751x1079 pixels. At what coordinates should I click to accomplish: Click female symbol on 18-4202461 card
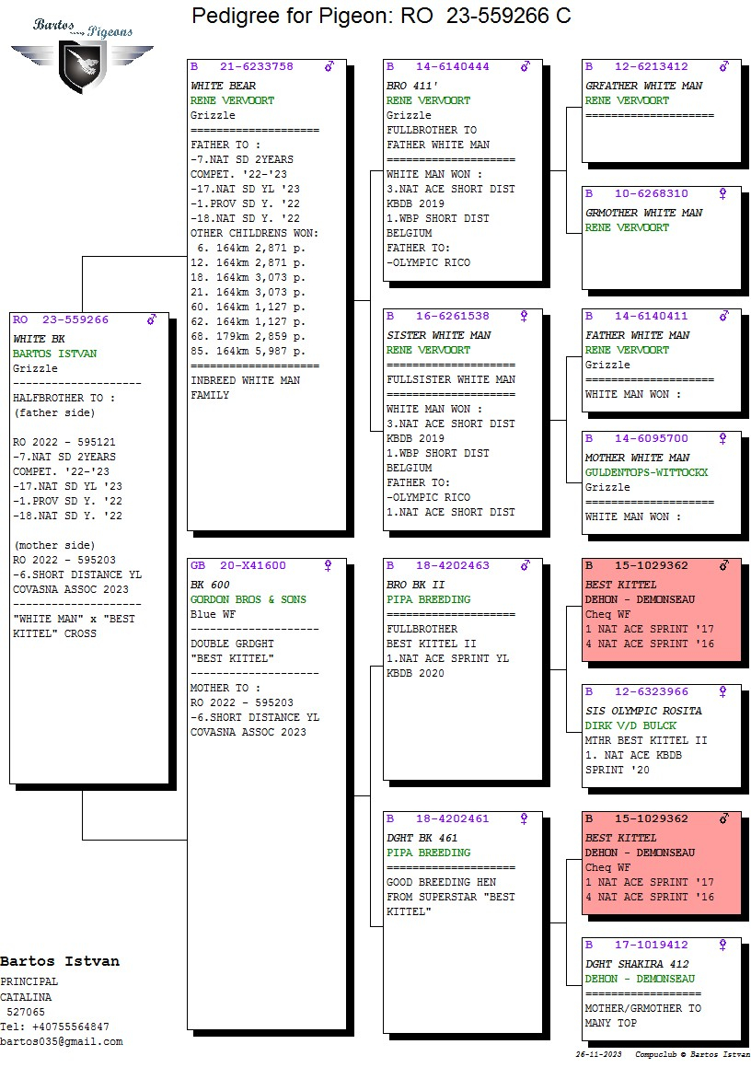(524, 818)
